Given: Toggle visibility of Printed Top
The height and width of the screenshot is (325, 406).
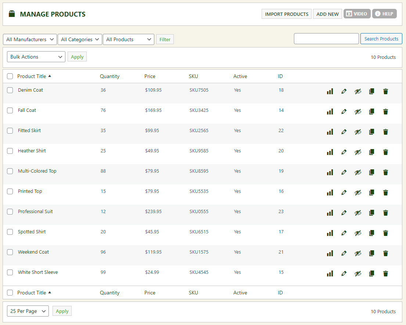Looking at the screenshot, I should (358, 192).
